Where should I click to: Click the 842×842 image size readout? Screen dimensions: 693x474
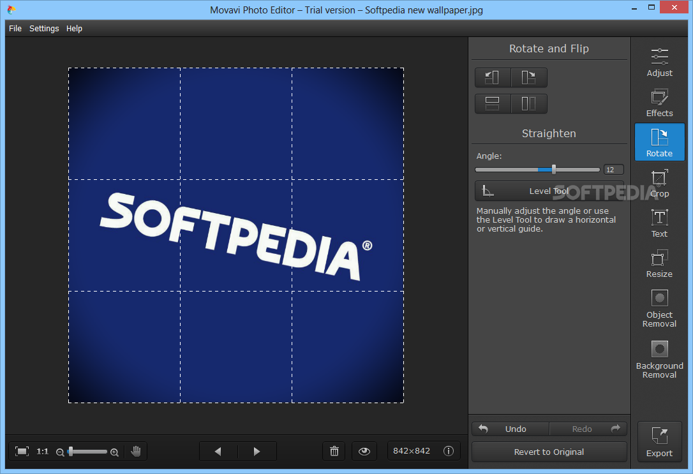412,450
